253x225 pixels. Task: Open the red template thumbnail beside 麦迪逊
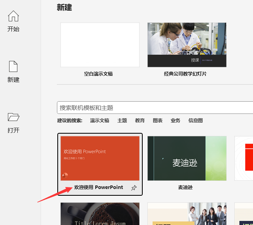(244, 158)
